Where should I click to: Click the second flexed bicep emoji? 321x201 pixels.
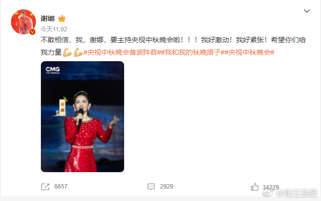click(x=78, y=53)
